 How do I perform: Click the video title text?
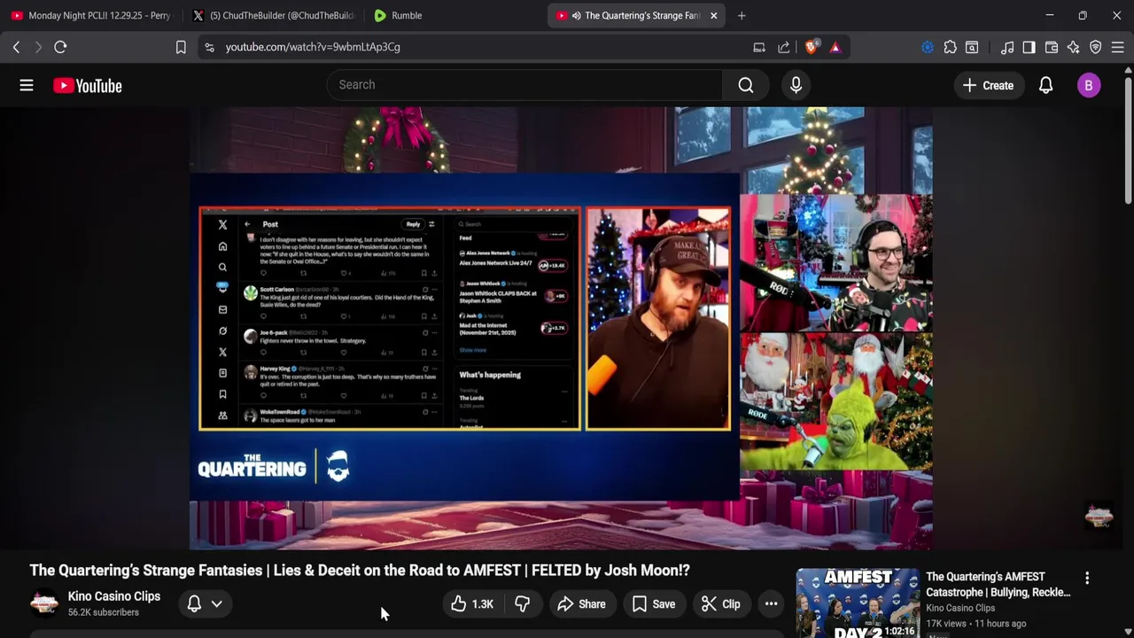[360, 571]
